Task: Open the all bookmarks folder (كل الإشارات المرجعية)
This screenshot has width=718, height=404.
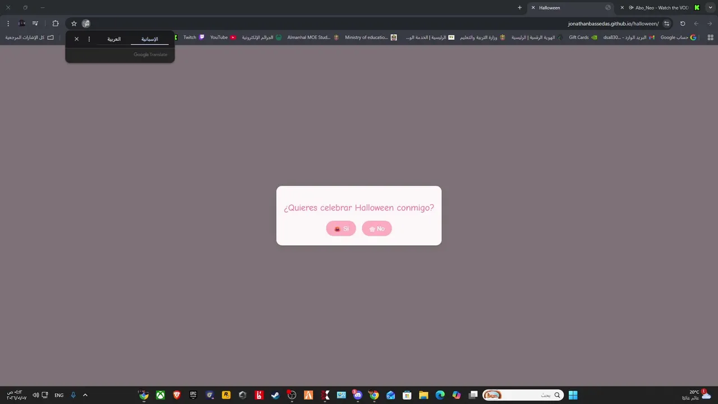Action: click(x=30, y=38)
